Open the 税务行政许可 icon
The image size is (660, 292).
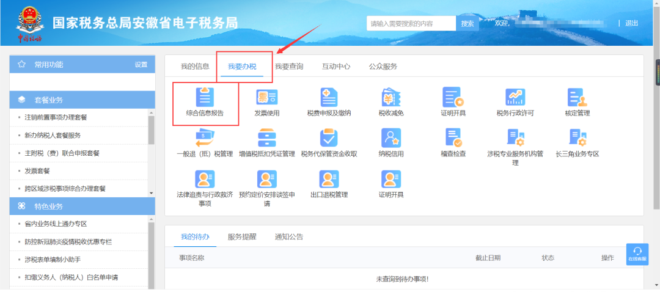pos(515,98)
